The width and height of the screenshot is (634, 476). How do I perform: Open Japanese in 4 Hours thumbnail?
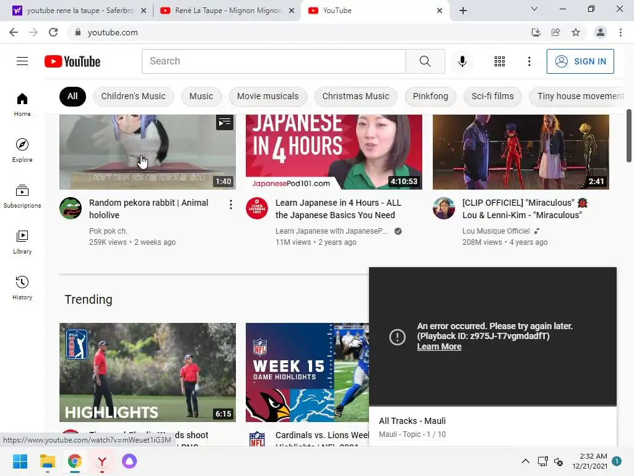tap(334, 152)
